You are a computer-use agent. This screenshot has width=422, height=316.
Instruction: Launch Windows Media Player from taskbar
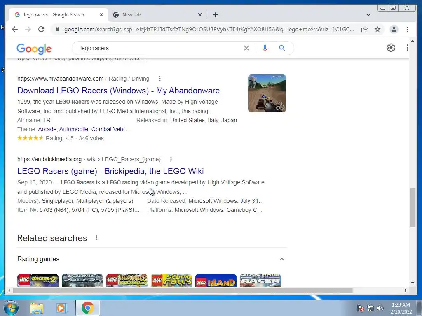point(61,308)
